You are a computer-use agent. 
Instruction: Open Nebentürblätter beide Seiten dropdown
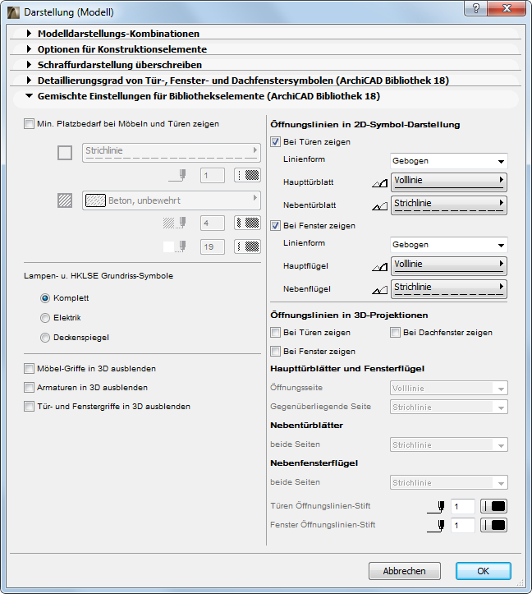click(449, 445)
